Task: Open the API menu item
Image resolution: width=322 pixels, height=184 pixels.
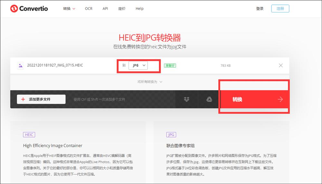Action: click(105, 9)
